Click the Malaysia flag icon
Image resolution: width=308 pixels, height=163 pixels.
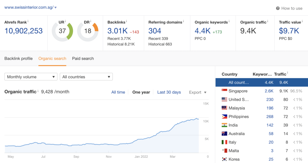click(224, 108)
